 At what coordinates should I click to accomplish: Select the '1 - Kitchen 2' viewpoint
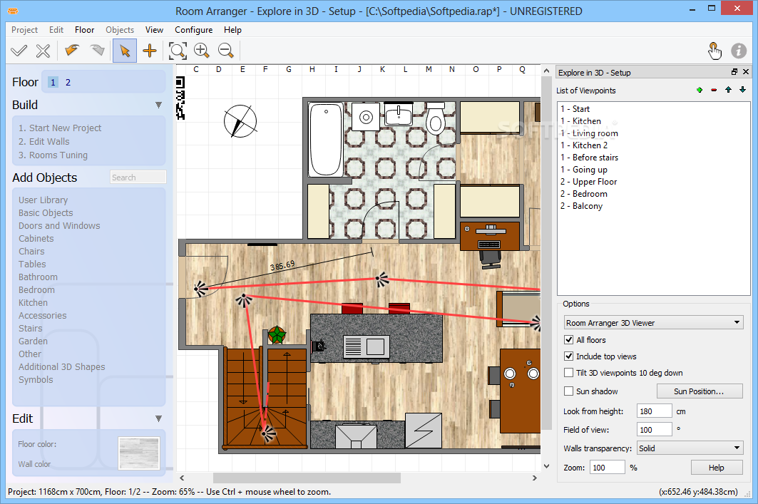coord(584,145)
